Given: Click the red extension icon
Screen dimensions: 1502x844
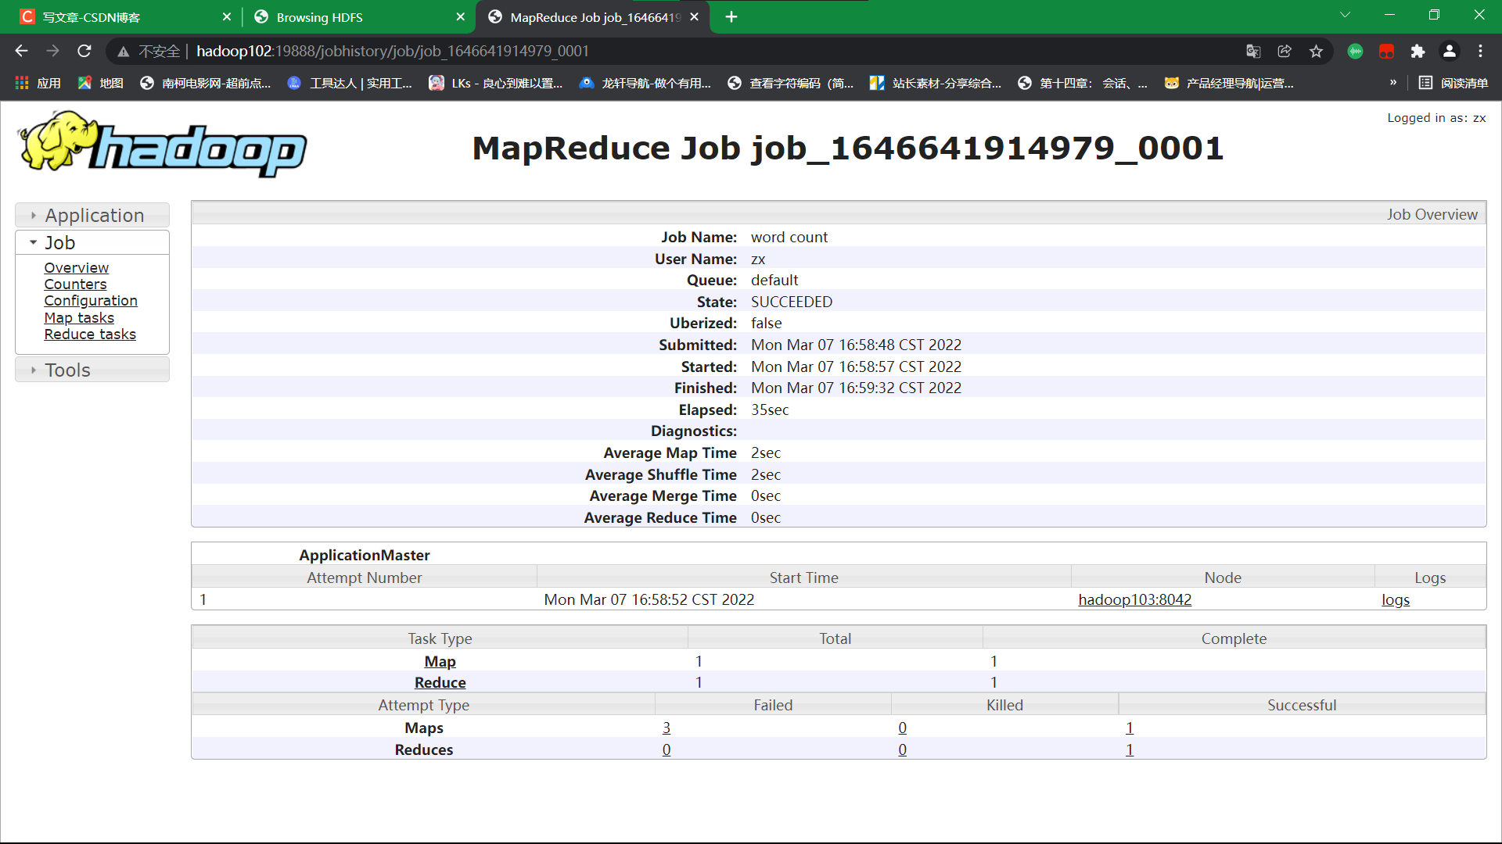Looking at the screenshot, I should tap(1386, 52).
